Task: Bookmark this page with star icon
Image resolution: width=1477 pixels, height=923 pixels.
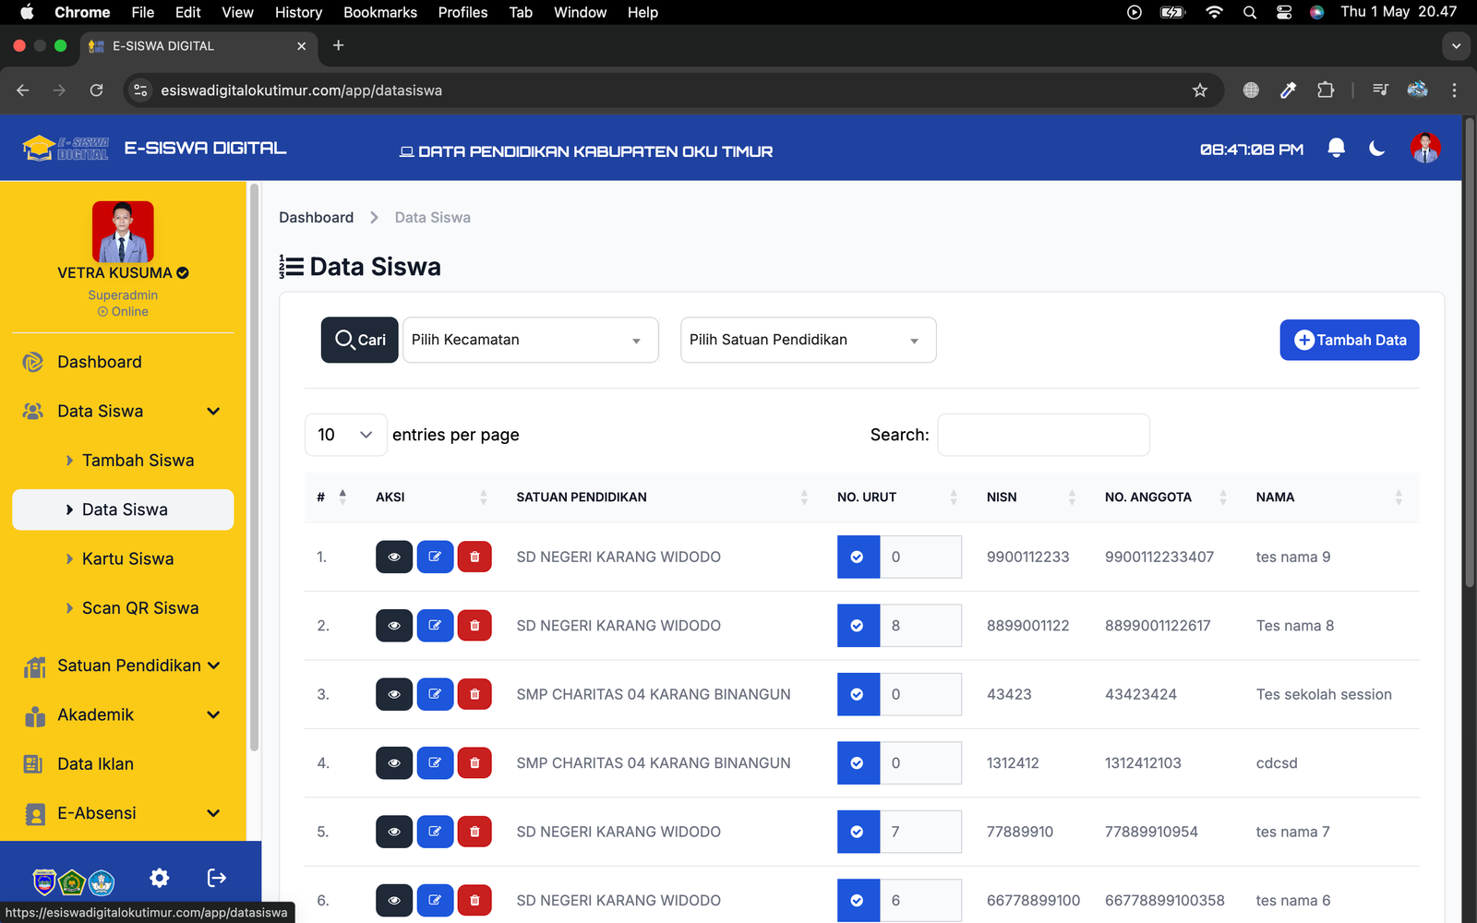Action: pyautogui.click(x=1199, y=90)
